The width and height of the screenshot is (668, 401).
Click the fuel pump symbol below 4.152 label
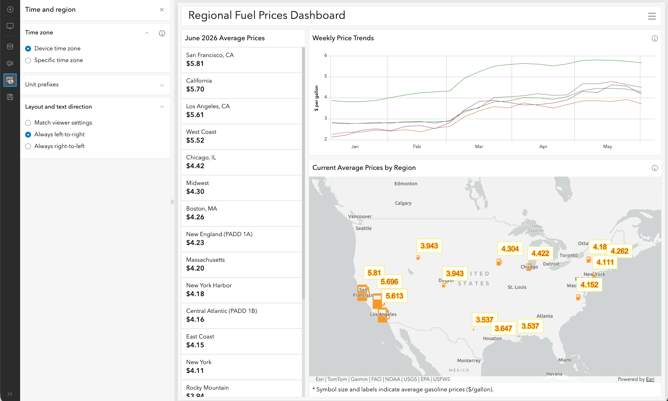[578, 297]
